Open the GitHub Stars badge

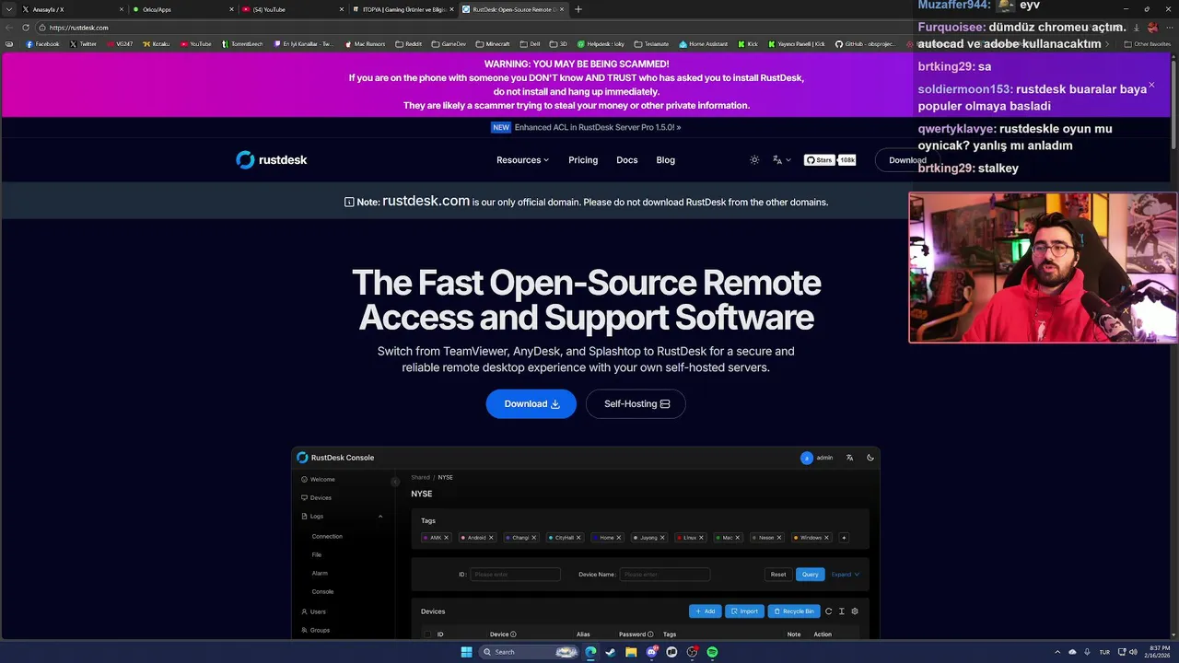[x=830, y=160]
